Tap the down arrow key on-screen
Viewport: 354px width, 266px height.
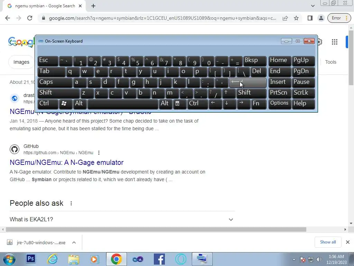230,104
